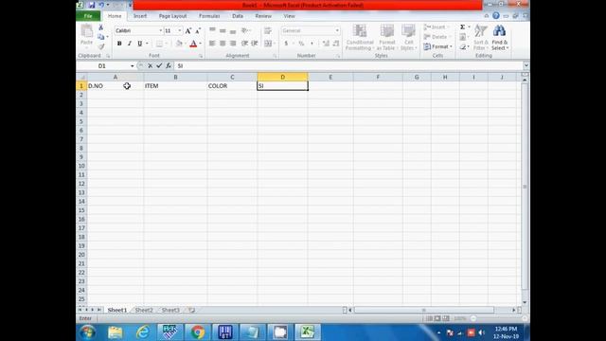Click Increase Decimal icon

click(x=326, y=44)
